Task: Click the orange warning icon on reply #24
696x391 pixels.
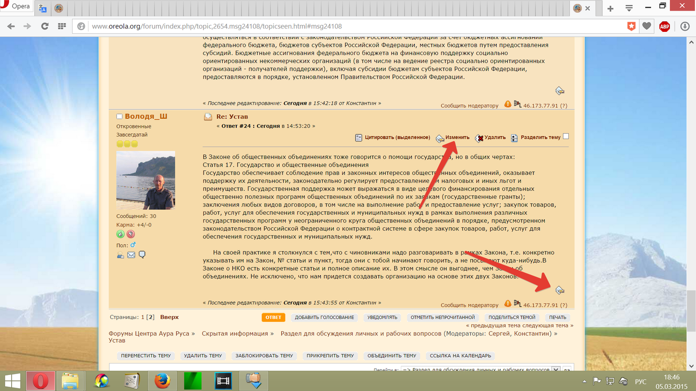Action: click(x=507, y=304)
